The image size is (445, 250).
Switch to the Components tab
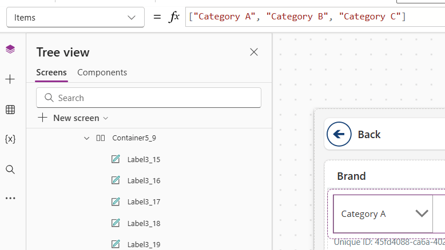[x=102, y=72]
